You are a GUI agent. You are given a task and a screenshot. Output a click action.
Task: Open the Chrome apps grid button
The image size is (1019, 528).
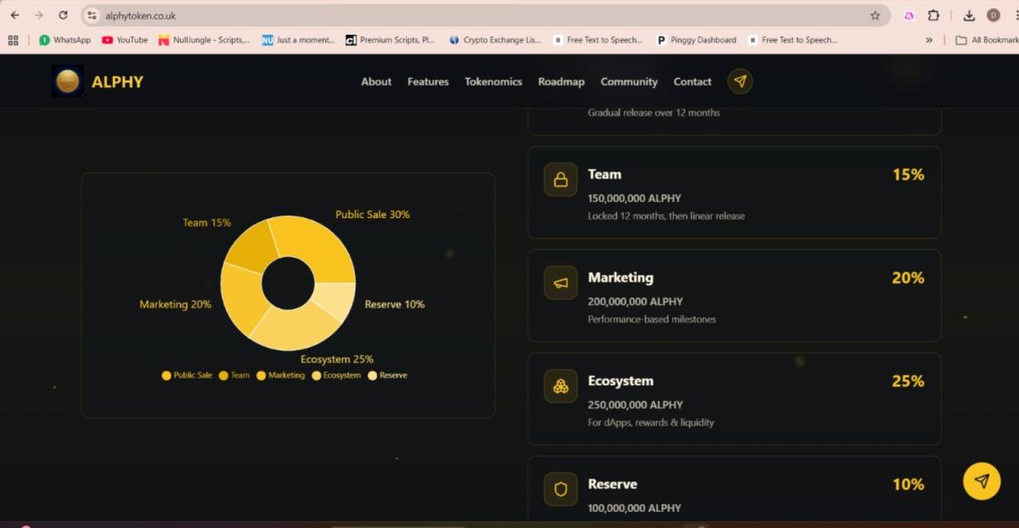click(x=13, y=40)
